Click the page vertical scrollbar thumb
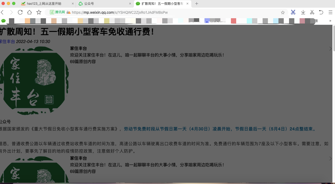 (x=334, y=38)
